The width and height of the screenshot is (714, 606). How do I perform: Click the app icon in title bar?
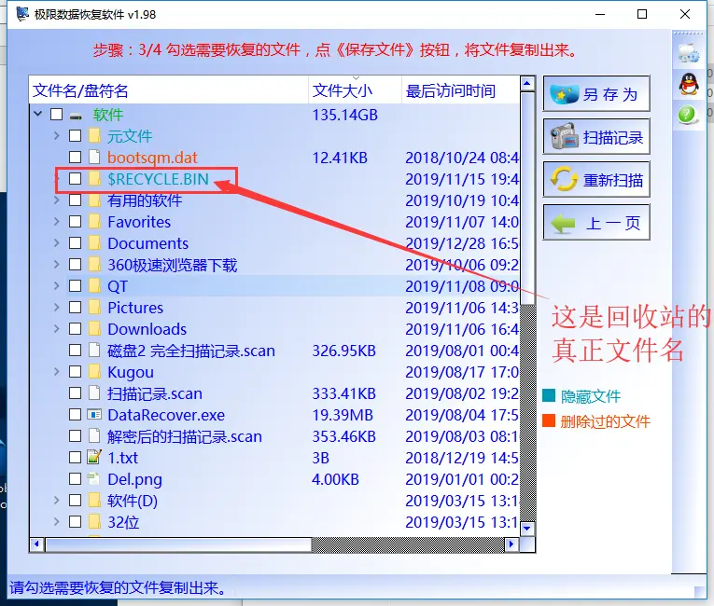(x=22, y=14)
